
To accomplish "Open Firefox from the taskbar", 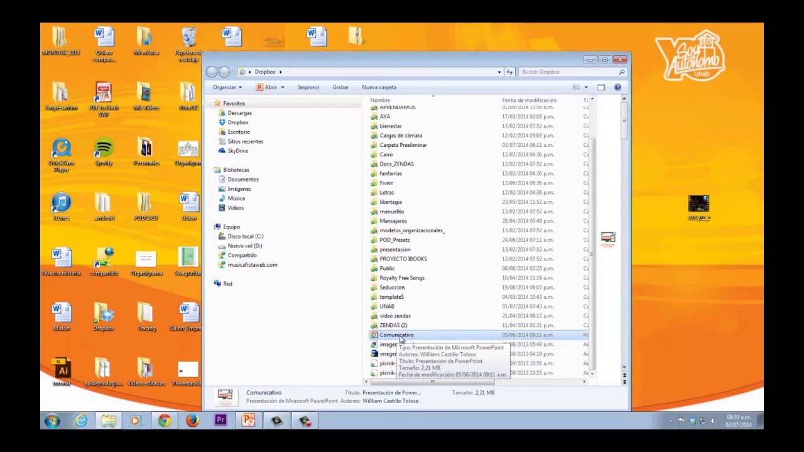I will [192, 421].
